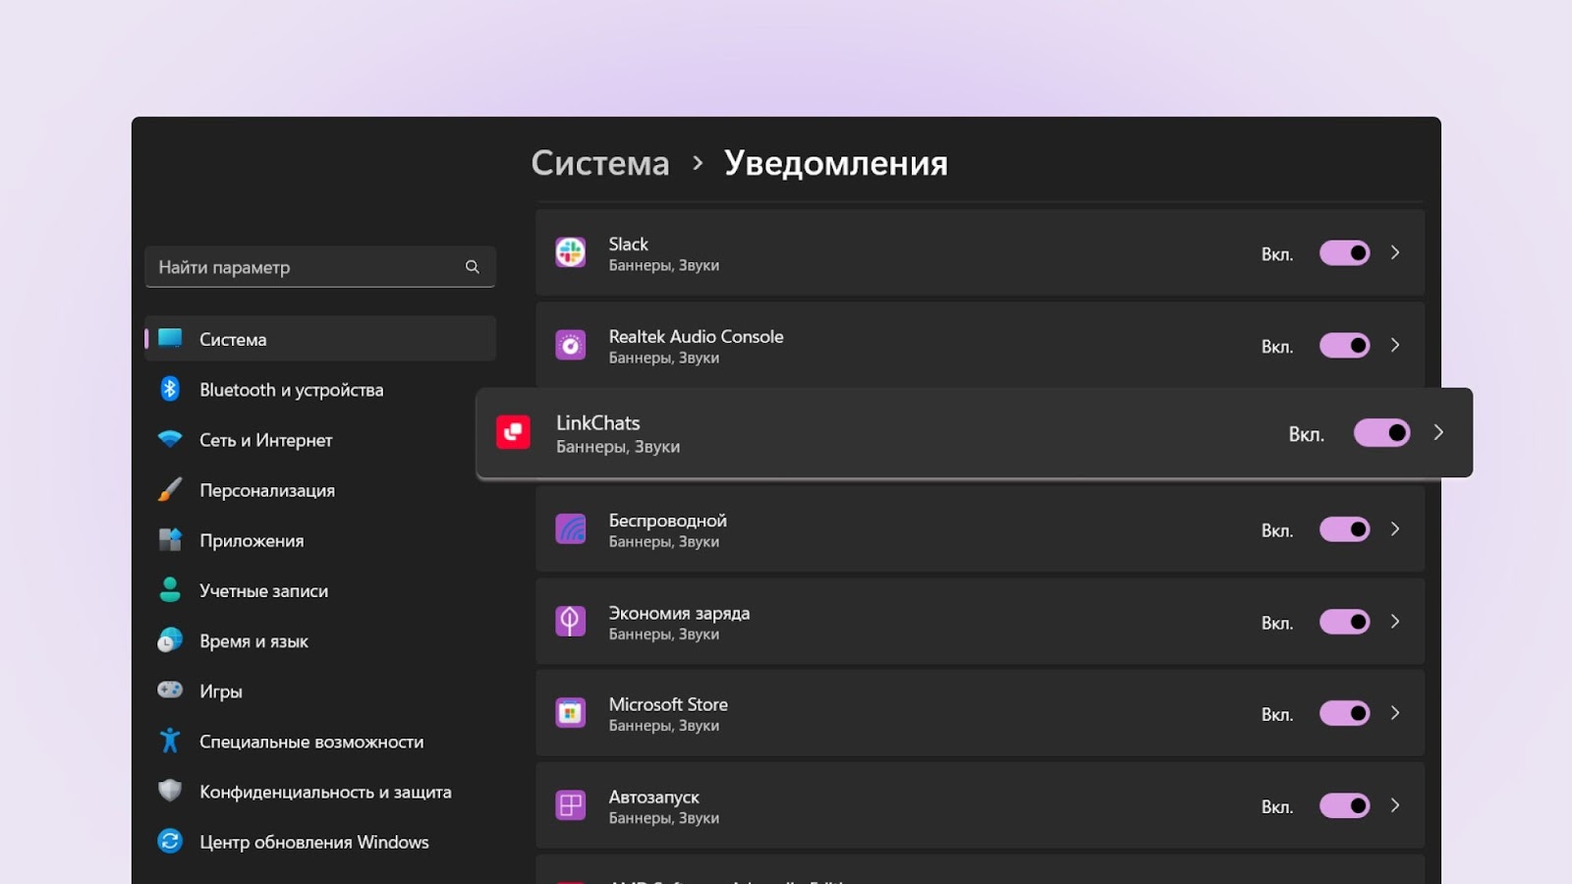The height and width of the screenshot is (884, 1572).
Task: Open Автозапуск settings chevron
Action: (x=1395, y=805)
